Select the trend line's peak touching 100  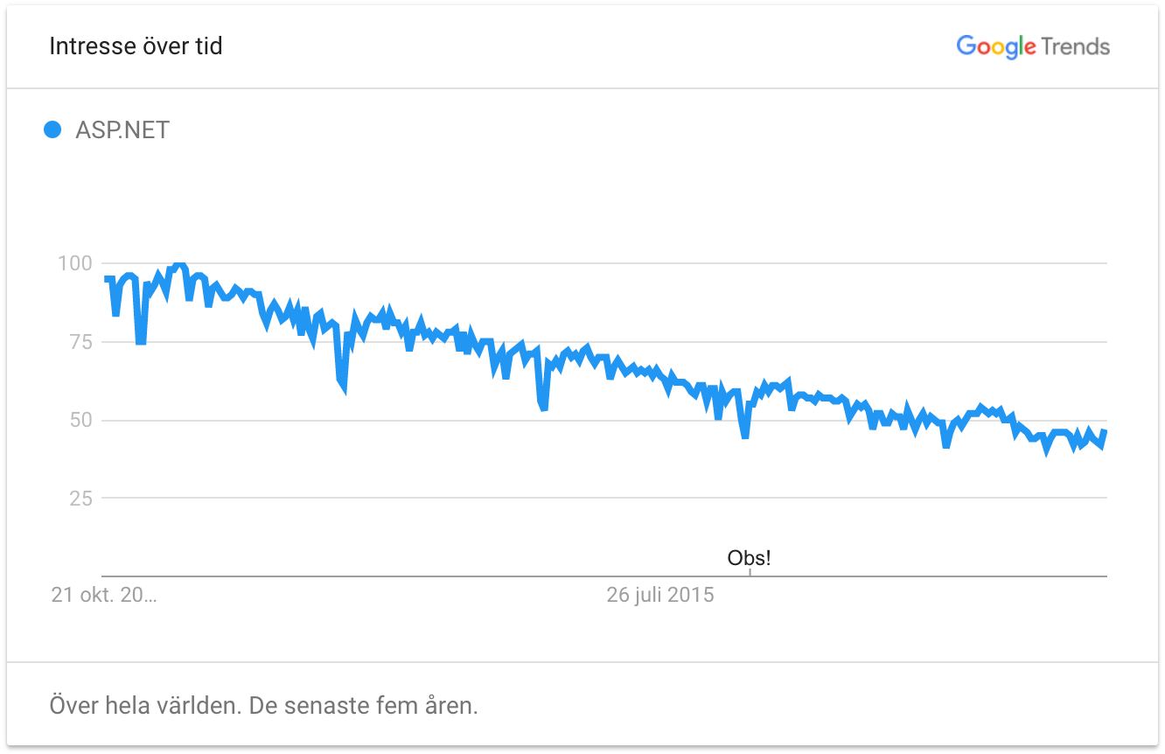pyautogui.click(x=179, y=263)
